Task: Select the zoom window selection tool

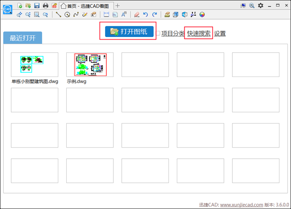Action: point(37,14)
